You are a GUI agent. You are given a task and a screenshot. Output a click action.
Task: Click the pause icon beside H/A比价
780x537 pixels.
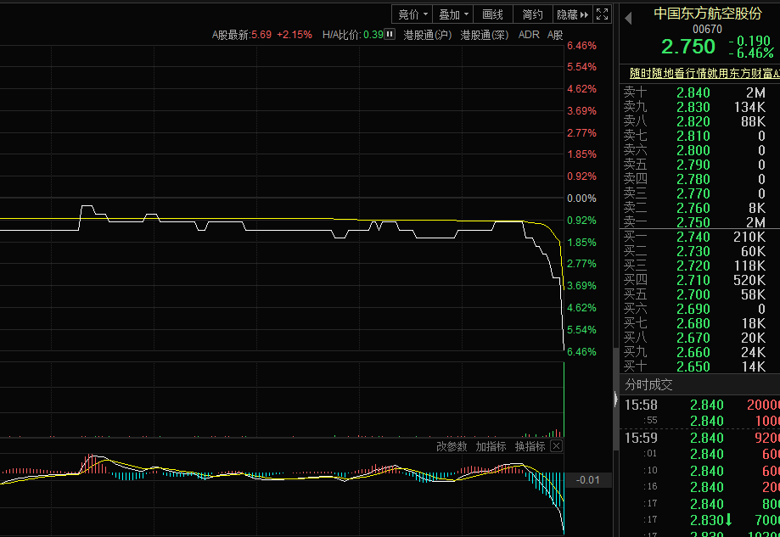[390, 35]
